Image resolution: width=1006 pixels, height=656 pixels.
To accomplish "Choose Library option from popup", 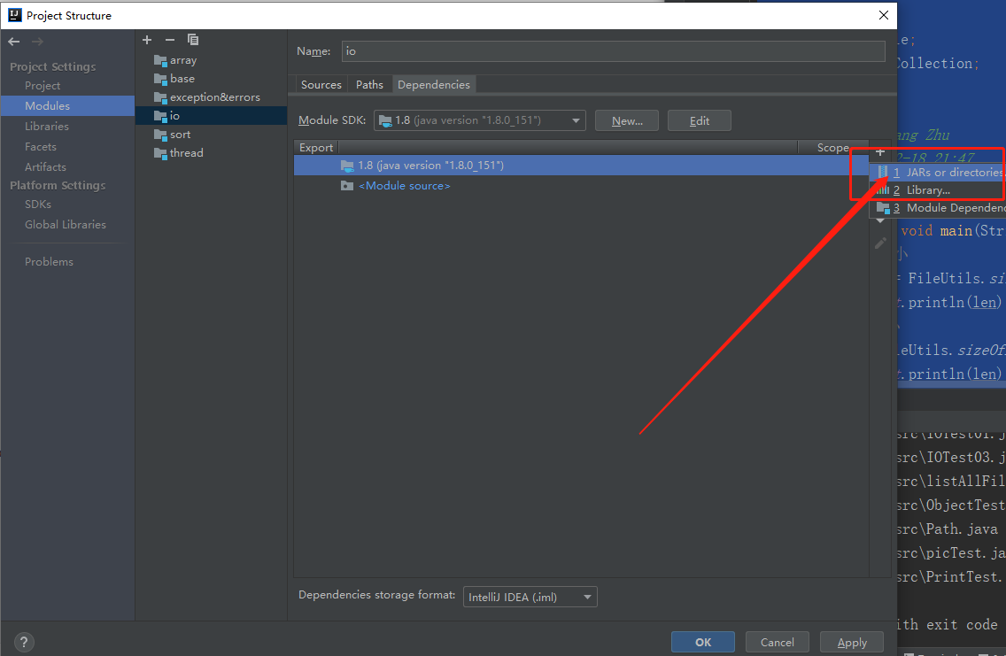I will (x=927, y=190).
